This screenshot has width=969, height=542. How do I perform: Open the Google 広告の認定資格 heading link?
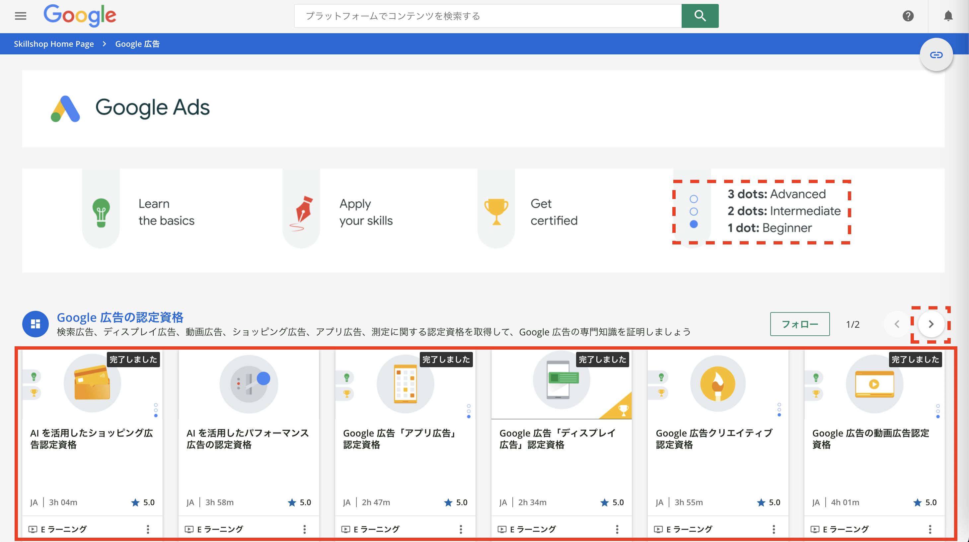click(x=120, y=317)
